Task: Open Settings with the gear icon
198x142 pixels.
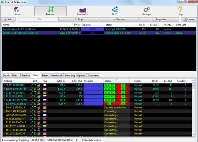Action: point(146,11)
